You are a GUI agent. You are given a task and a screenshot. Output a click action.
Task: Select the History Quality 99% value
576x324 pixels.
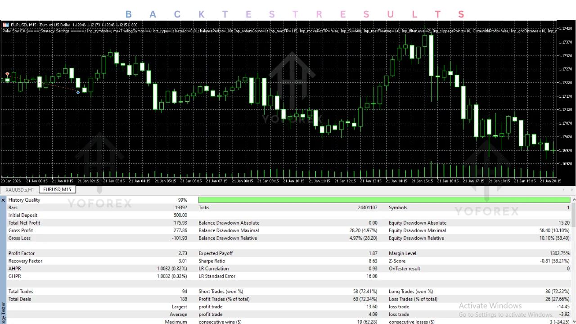(x=182, y=200)
